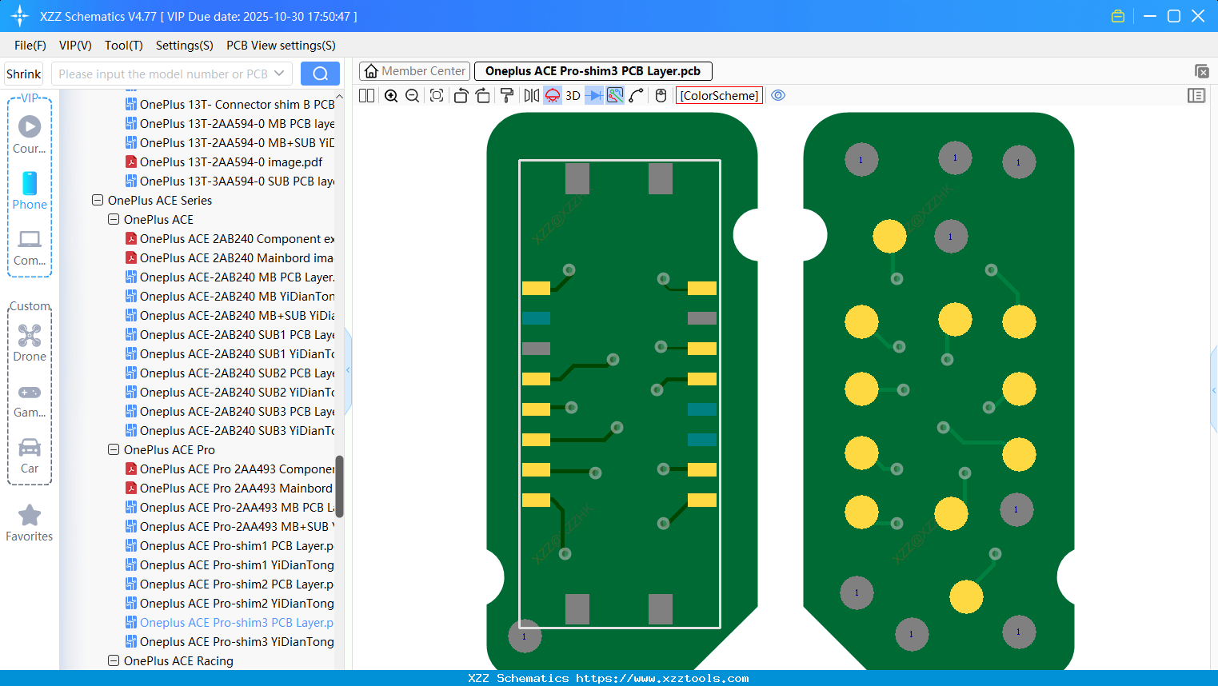Select the Car category
1218x686 pixels.
pyautogui.click(x=30, y=456)
